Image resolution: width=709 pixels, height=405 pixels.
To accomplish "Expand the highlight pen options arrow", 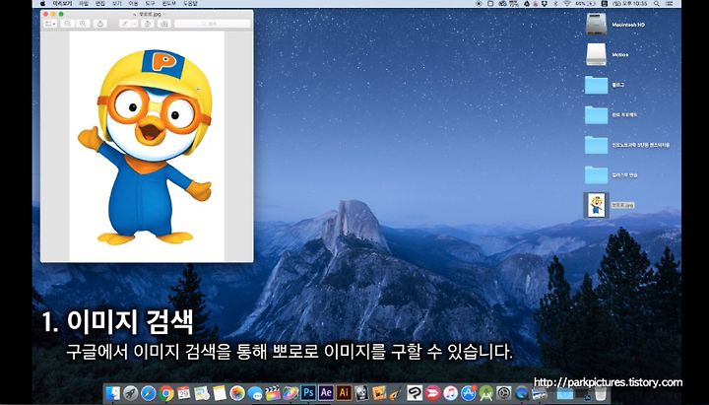I will point(134,24).
